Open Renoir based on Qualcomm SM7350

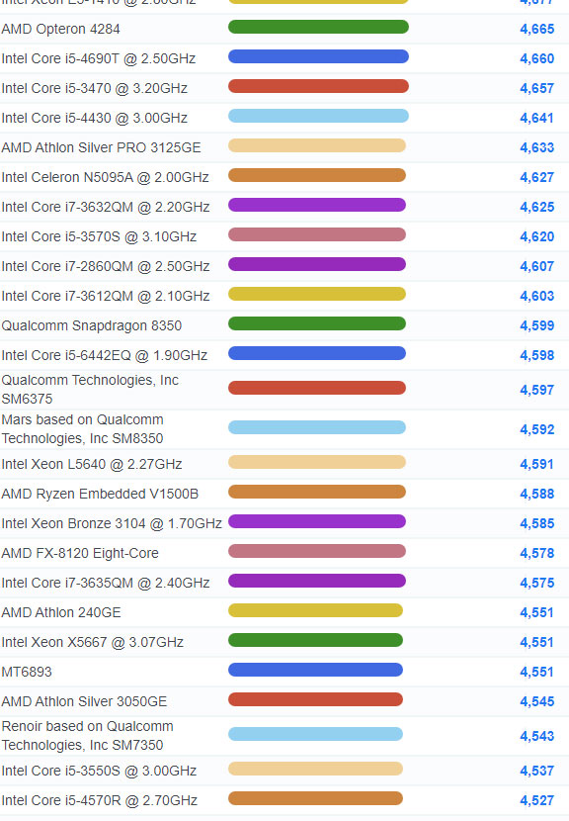pos(87,736)
